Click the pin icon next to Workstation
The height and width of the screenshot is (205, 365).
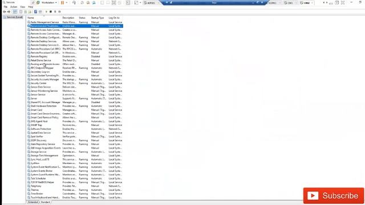[x=33, y=3]
